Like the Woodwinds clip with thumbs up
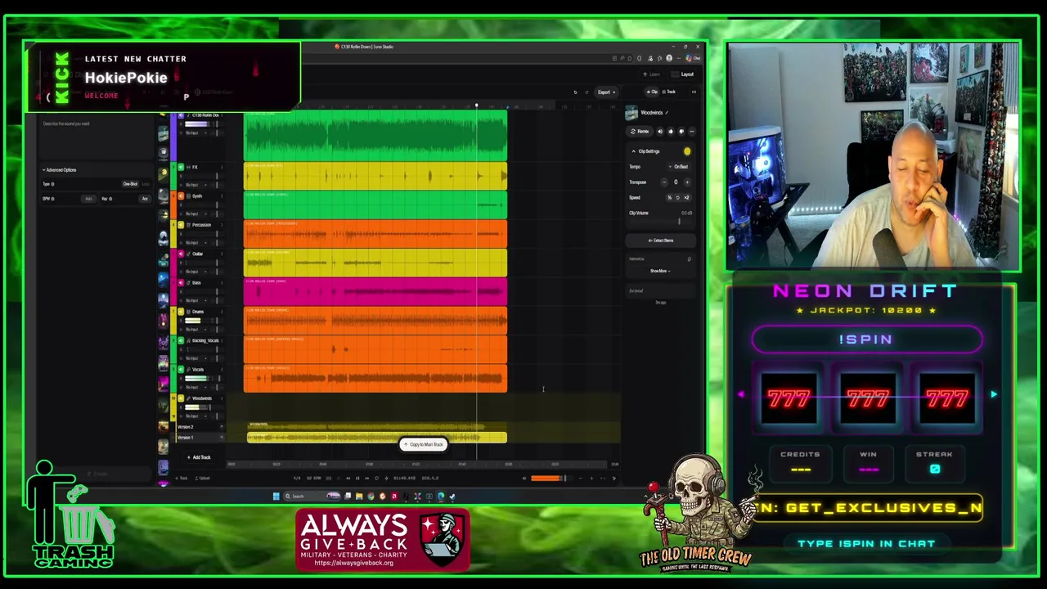 click(x=671, y=131)
